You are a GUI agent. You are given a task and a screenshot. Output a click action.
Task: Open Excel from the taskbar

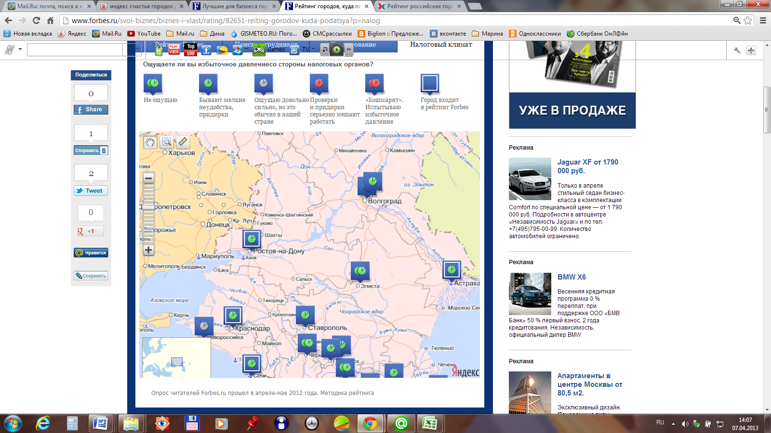(429, 423)
